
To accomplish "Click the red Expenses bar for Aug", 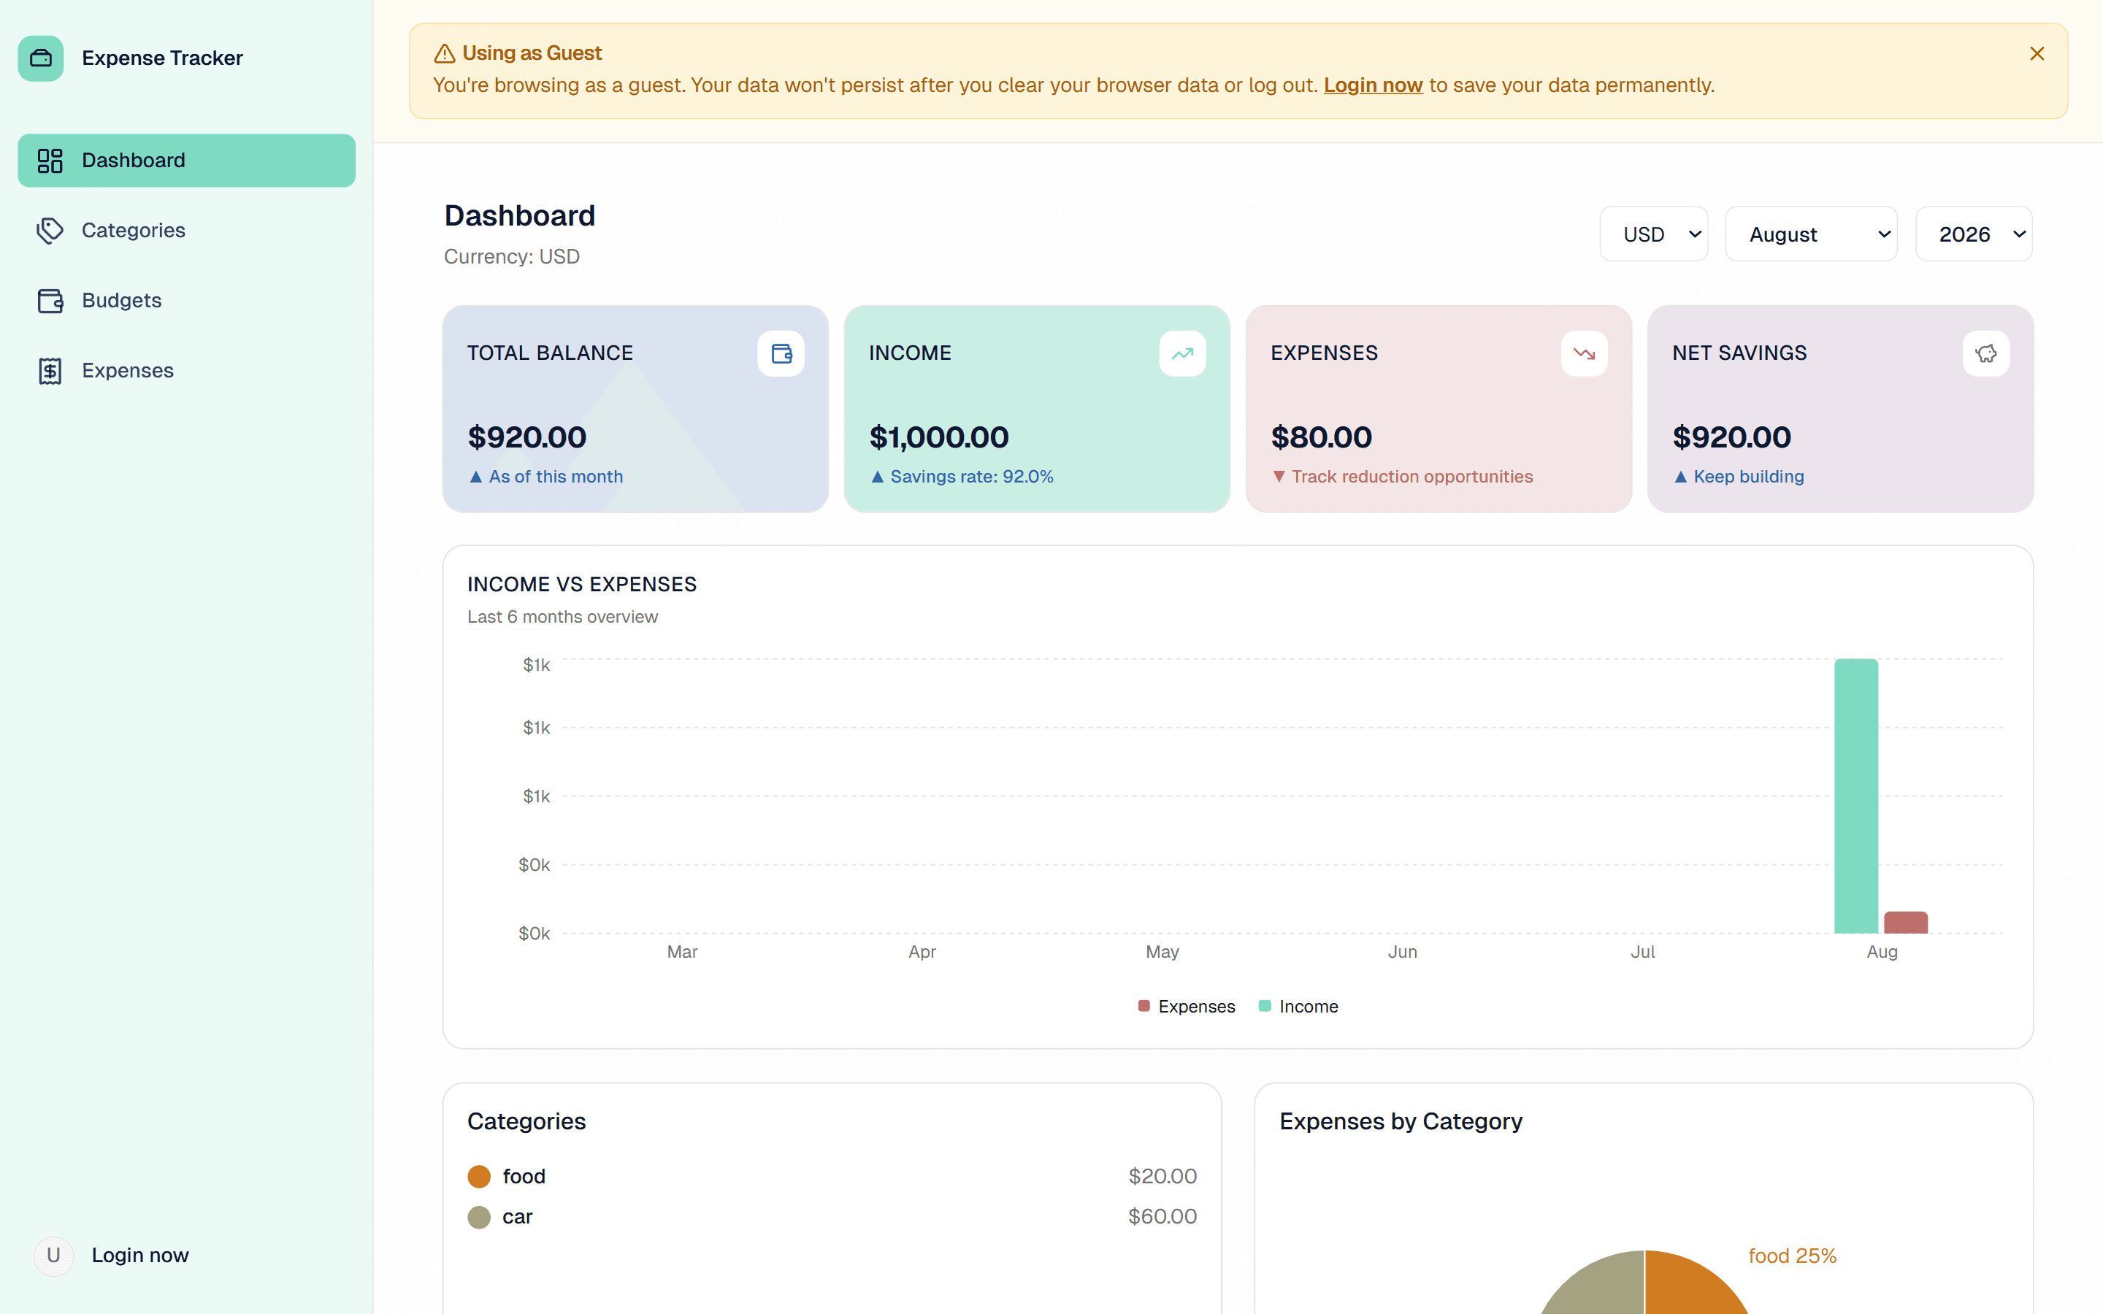I will [1906, 923].
